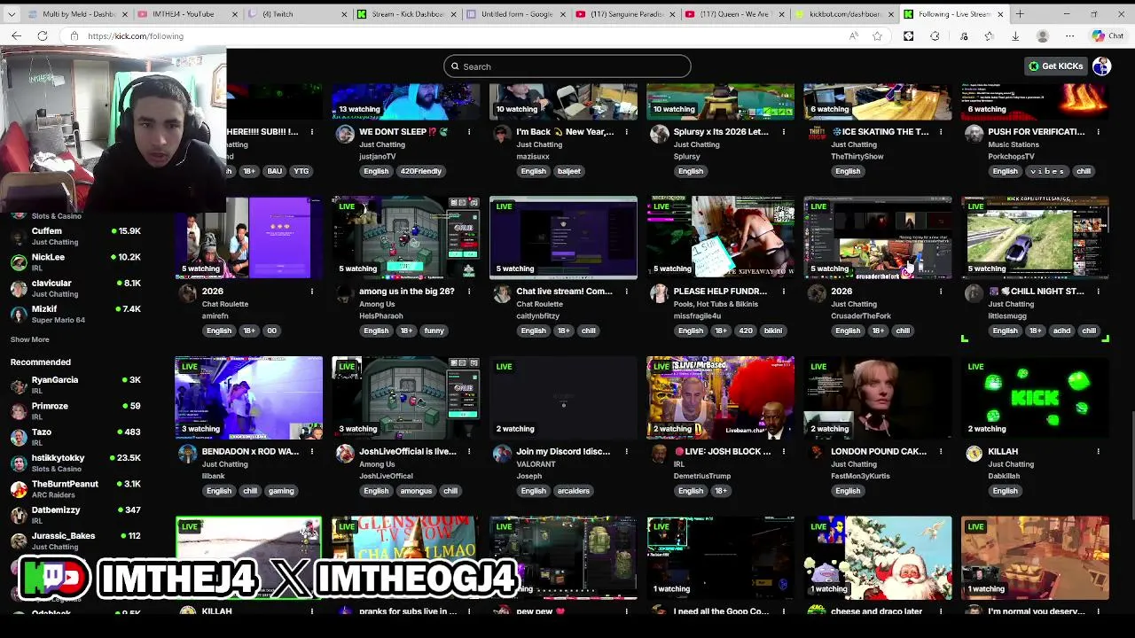Click the Get KICKs button
This screenshot has width=1135, height=638.
[x=1055, y=66]
